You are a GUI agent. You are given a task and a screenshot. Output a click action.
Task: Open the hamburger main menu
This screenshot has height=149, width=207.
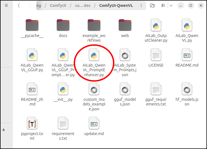coord(6,5)
